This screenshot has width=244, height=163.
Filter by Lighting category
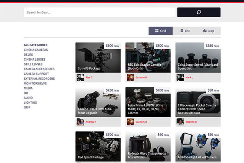[x=30, y=103]
